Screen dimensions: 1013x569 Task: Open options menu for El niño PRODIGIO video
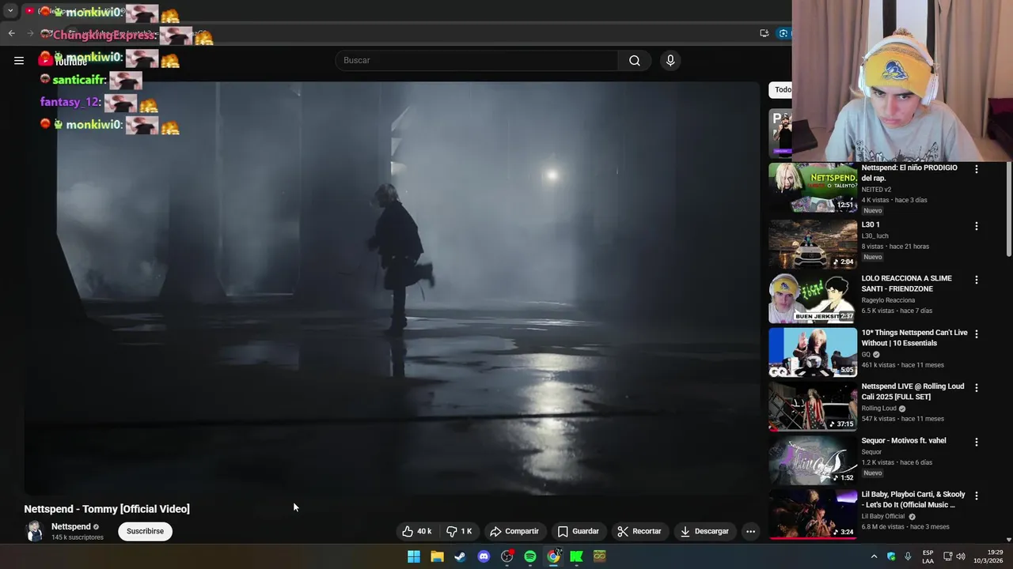tap(976, 169)
